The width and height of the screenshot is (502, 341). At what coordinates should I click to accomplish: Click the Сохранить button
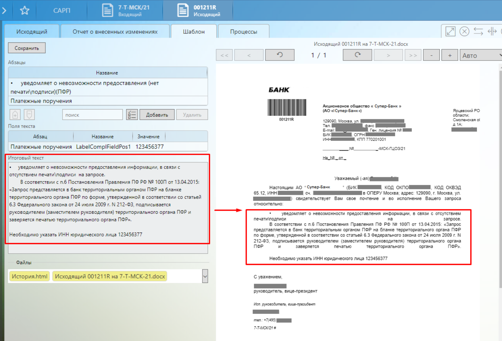coord(27,48)
